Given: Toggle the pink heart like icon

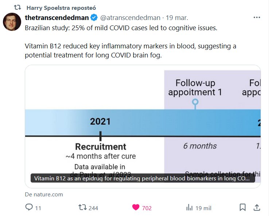Looking at the screenshot, I should point(136,208).
